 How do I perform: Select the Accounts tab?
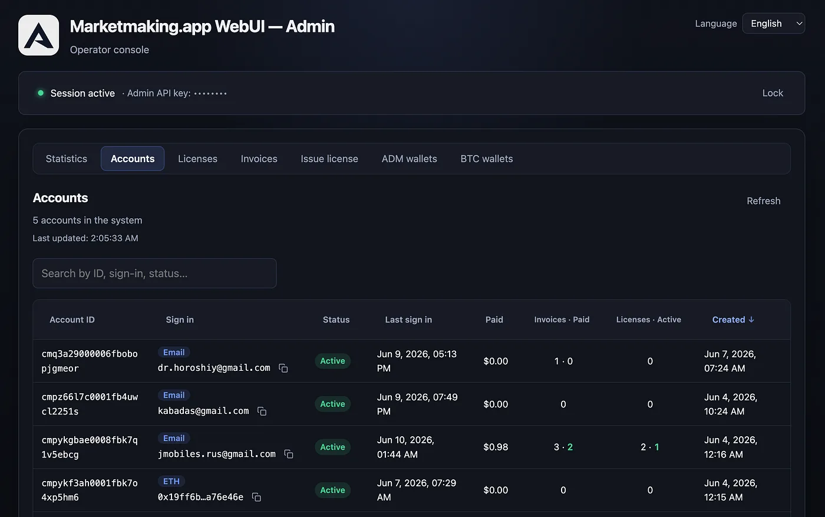133,159
